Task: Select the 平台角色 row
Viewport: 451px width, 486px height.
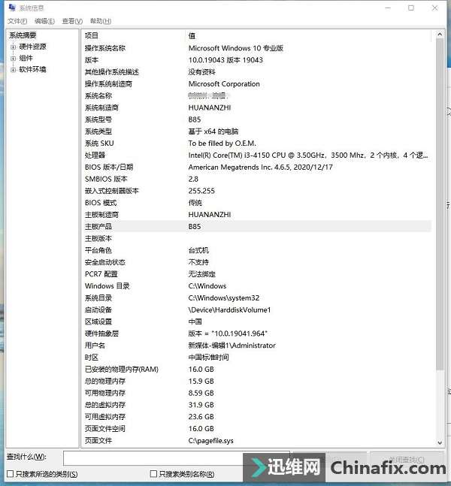Action: [256, 250]
